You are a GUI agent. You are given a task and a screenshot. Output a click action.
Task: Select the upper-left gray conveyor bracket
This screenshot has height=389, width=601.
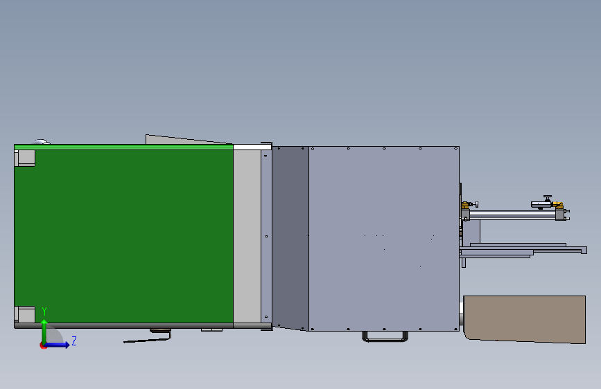point(25,158)
